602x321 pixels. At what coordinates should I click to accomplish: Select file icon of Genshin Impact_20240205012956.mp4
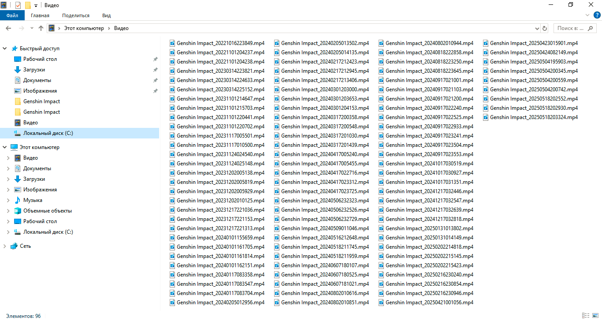click(x=172, y=302)
